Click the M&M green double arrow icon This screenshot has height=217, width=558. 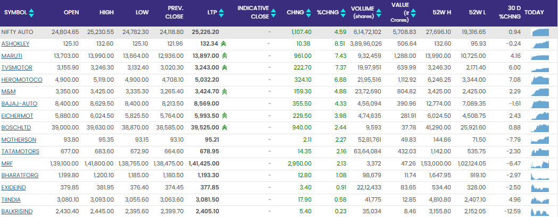tap(224, 92)
